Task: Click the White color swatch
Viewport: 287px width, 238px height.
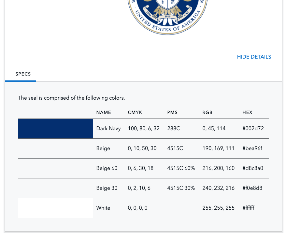Action: click(56, 208)
